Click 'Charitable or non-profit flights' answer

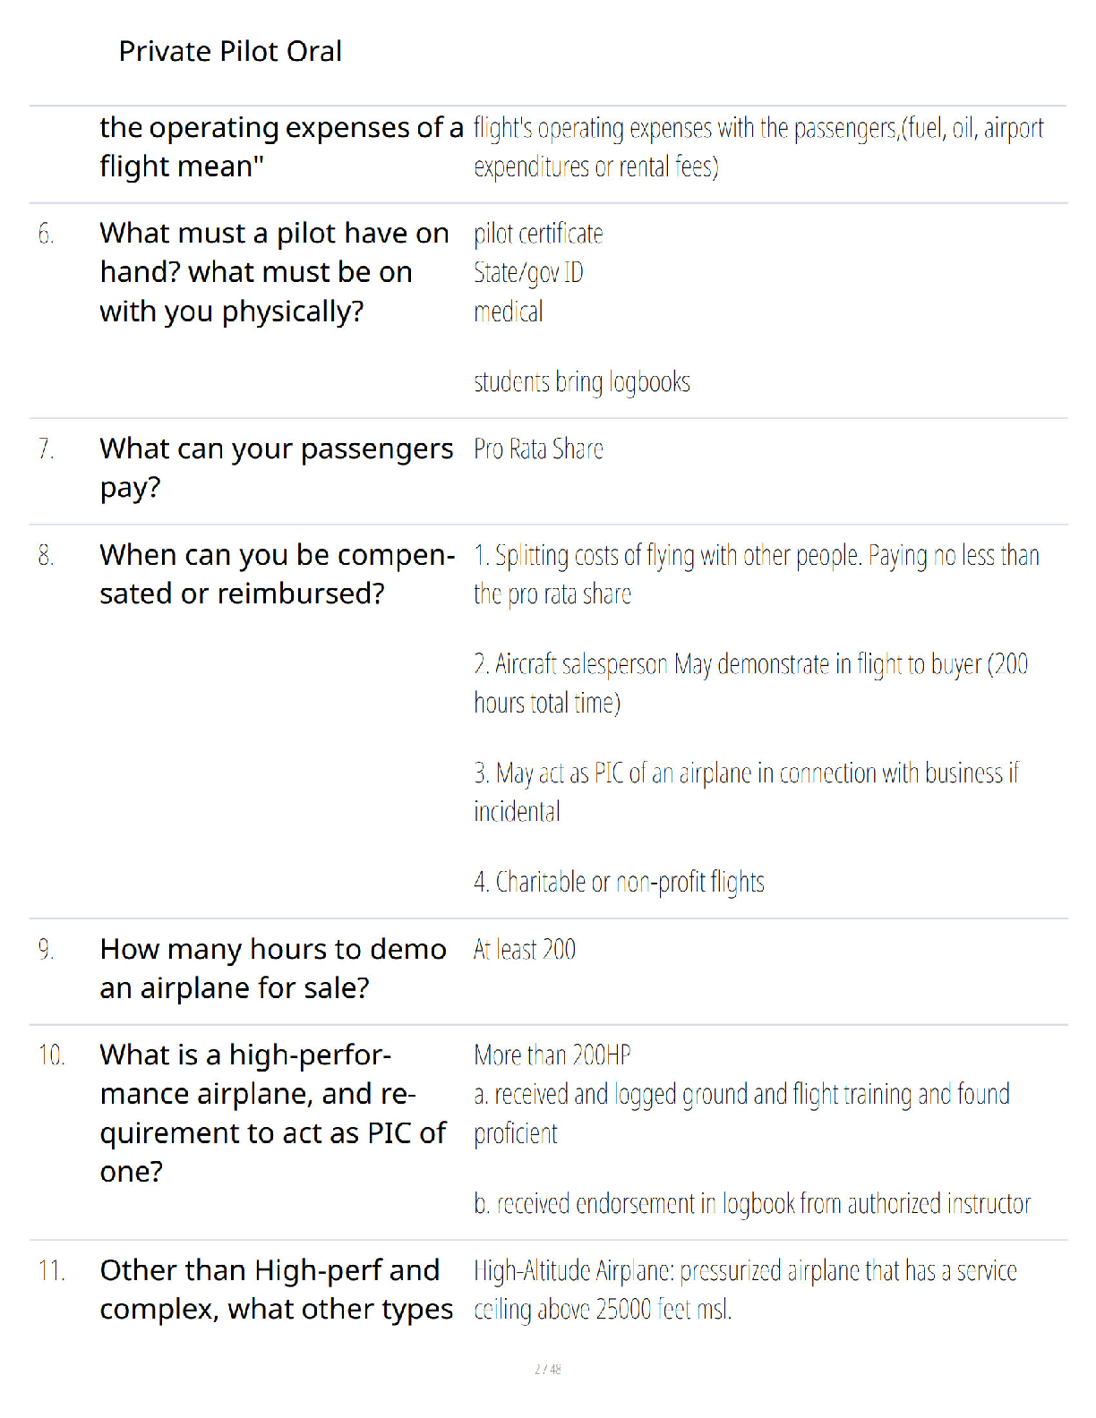click(x=619, y=882)
